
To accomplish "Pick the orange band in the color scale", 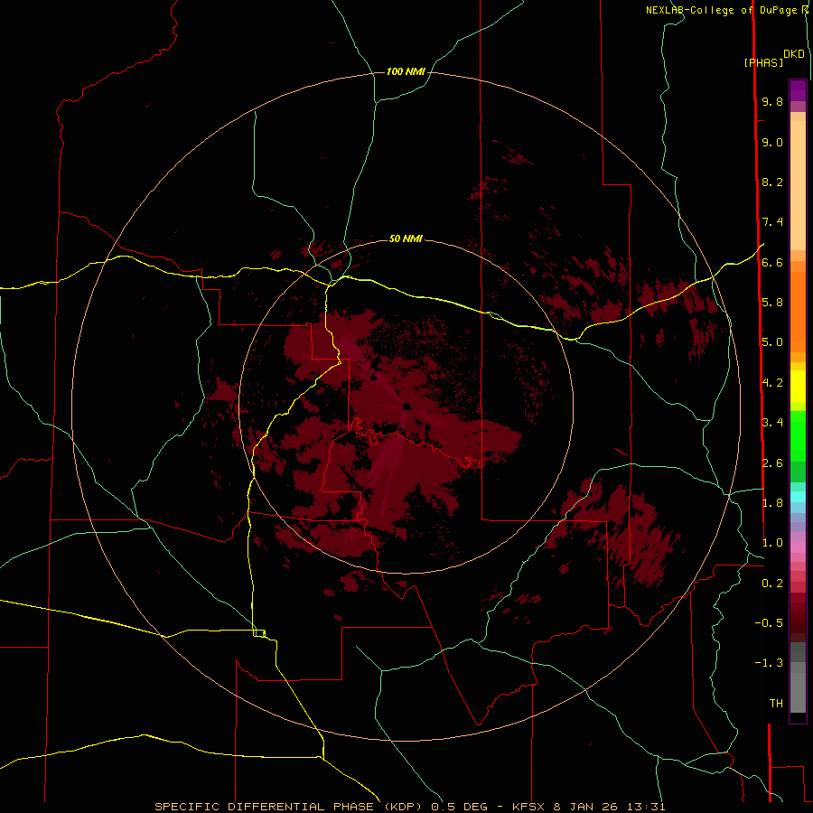I will click(798, 313).
